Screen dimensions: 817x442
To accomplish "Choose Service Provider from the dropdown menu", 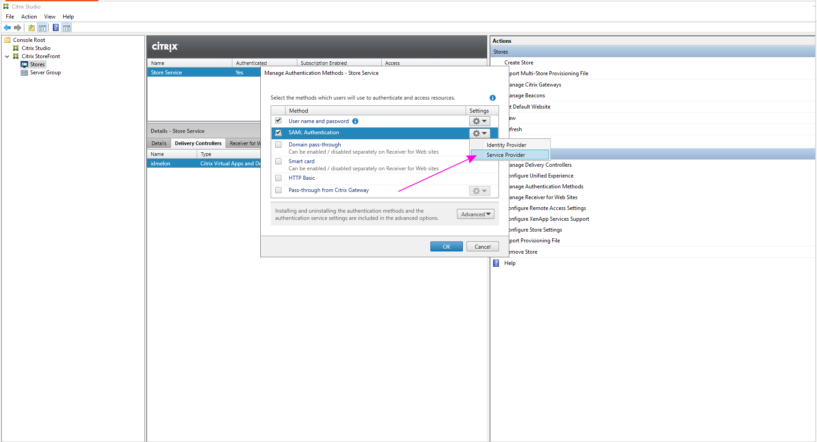I will 510,155.
